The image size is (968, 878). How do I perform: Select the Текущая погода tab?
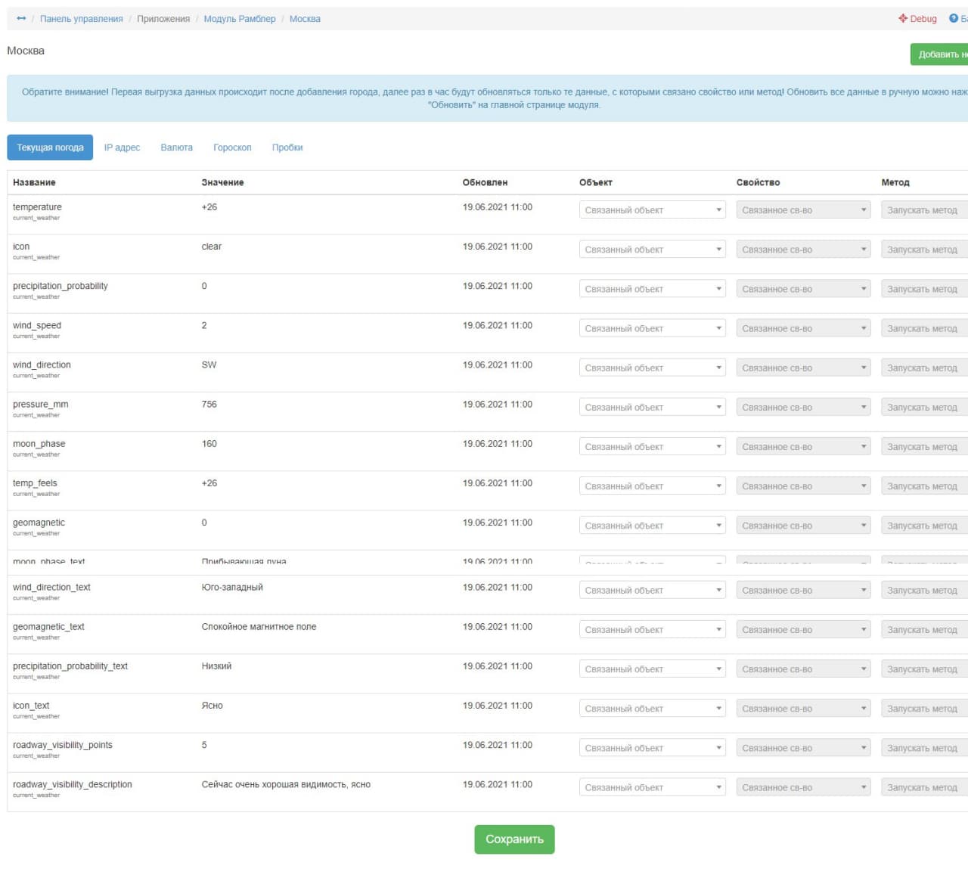(x=50, y=147)
